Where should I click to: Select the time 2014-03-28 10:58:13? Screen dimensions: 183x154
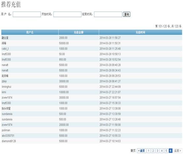click(x=110, y=54)
